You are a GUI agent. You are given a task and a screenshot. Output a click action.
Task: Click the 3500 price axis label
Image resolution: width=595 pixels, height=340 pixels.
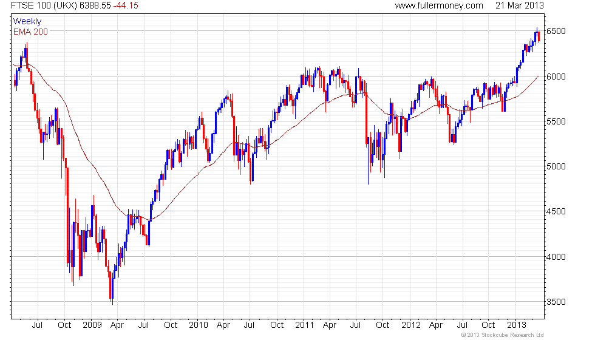[x=556, y=302]
